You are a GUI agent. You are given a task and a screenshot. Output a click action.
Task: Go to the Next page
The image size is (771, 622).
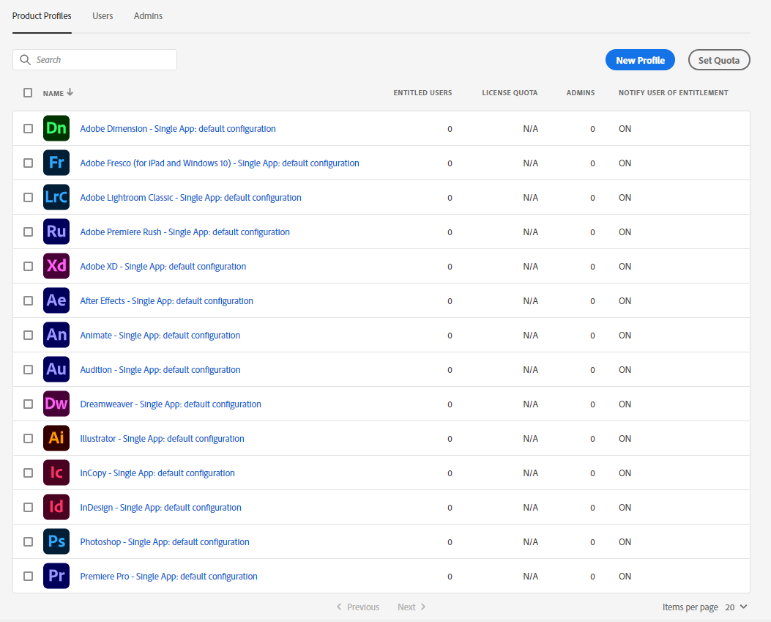coord(411,607)
